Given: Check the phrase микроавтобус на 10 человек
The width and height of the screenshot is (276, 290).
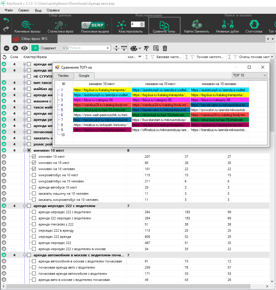Looking at the screenshot, I should point(34,181).
